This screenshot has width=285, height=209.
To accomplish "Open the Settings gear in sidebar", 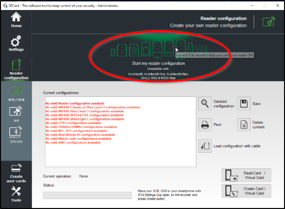I will [x=16, y=43].
